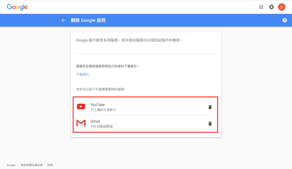Screen dimensions: 292x169
Task: Delete Gmail using its trash icon
Action: (210, 124)
